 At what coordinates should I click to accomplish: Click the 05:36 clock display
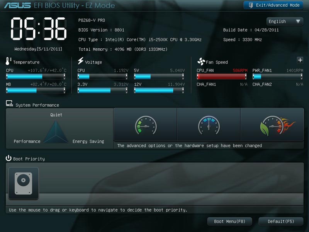click(x=38, y=29)
